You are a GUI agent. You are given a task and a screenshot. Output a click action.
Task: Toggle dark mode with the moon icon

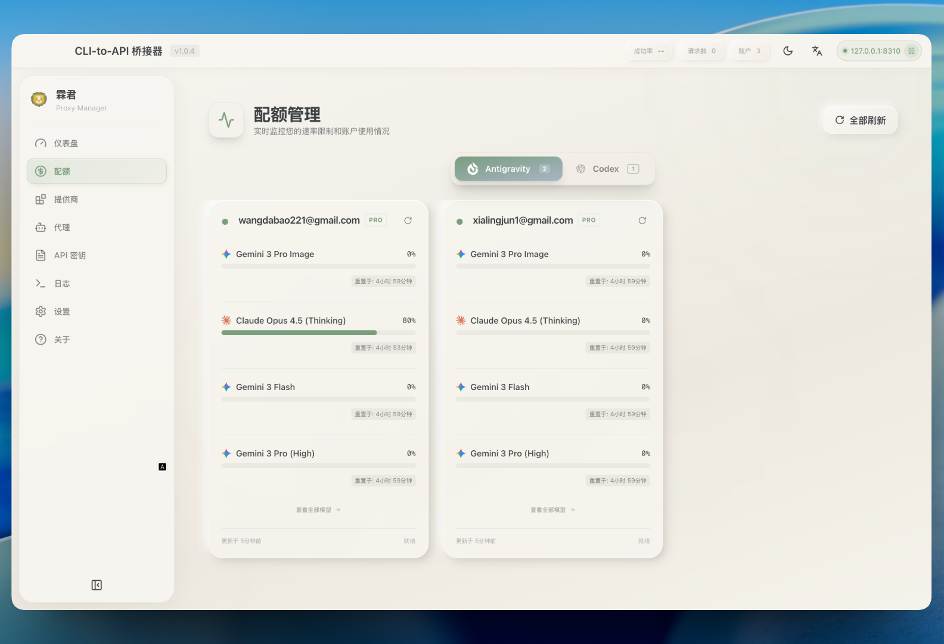(x=788, y=51)
